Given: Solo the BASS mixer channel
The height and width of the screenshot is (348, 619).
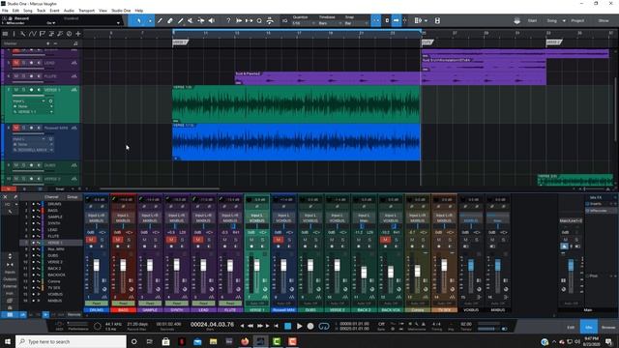Looking at the screenshot, I should [129, 240].
